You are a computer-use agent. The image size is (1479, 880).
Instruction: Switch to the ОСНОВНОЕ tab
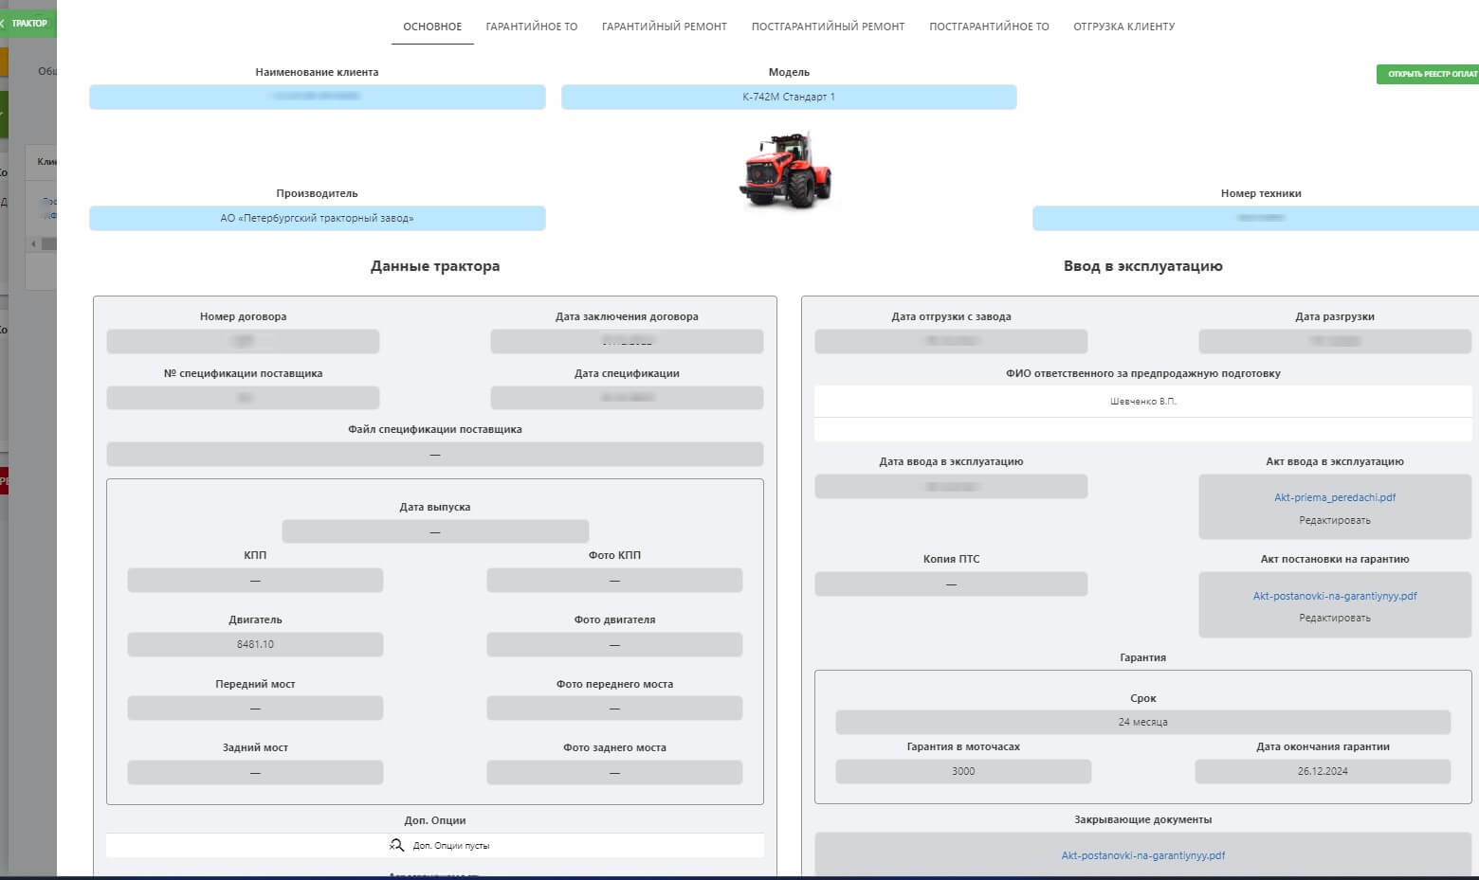(432, 27)
